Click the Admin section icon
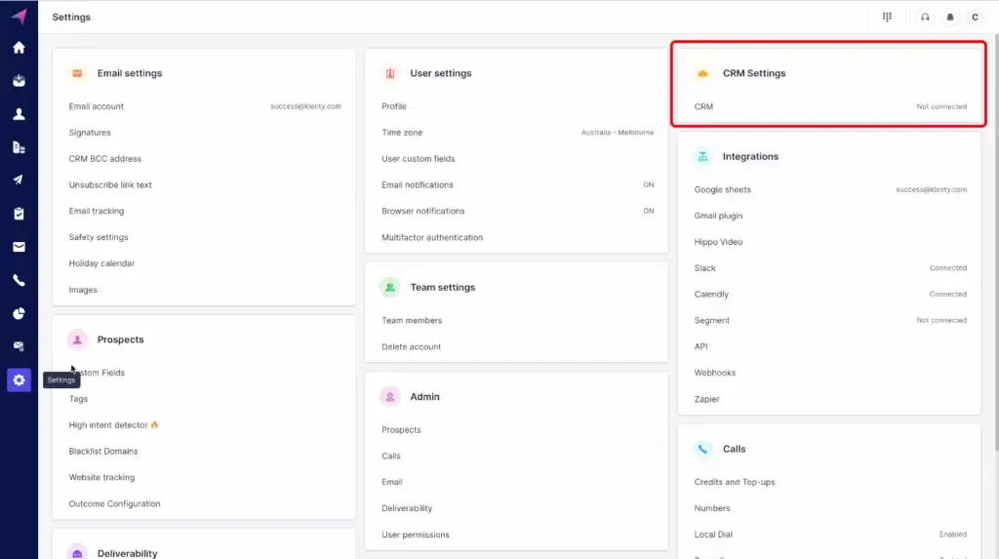Image resolution: width=999 pixels, height=559 pixels. pyautogui.click(x=390, y=397)
